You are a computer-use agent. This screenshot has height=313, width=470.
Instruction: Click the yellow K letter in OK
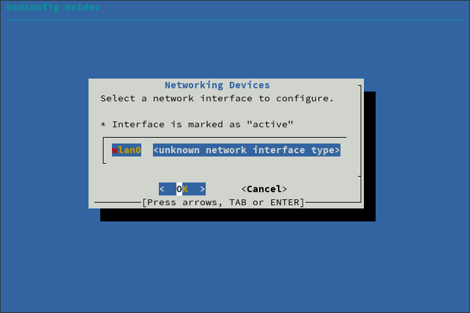pos(186,189)
